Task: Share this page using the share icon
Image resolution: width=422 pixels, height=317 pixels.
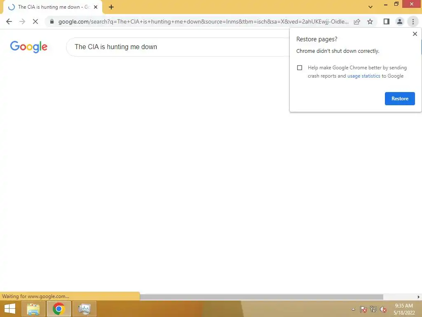Action: point(357,21)
